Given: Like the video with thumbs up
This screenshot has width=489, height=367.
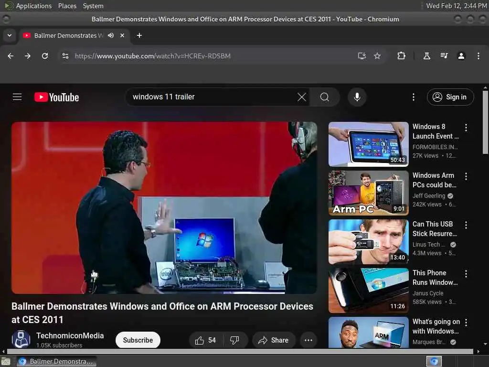Looking at the screenshot, I should tap(205, 340).
